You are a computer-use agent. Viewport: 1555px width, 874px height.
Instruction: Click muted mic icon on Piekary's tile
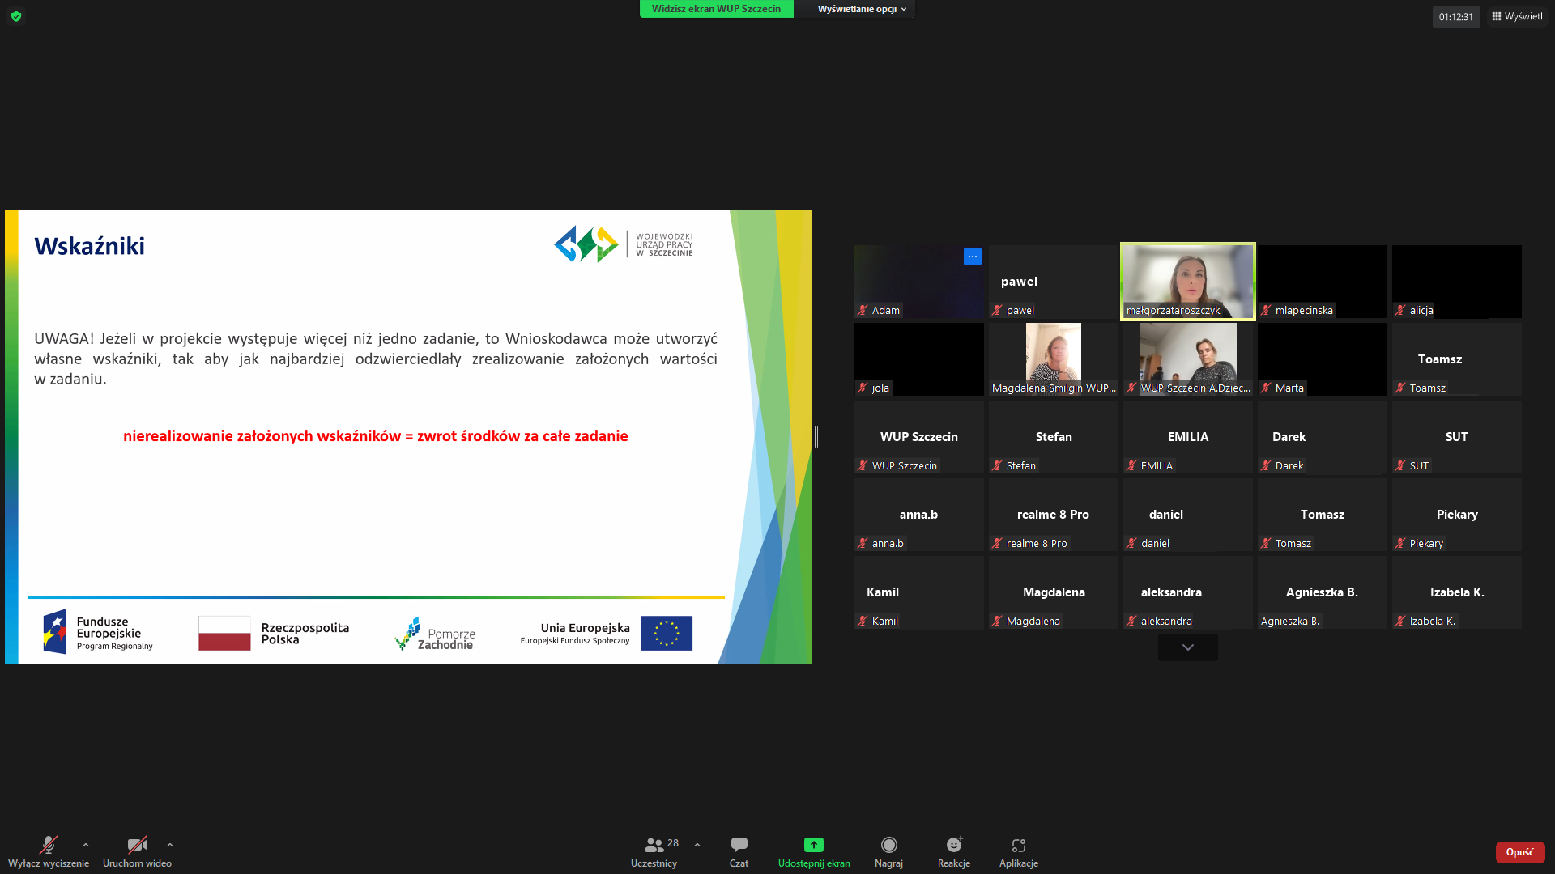click(1401, 544)
